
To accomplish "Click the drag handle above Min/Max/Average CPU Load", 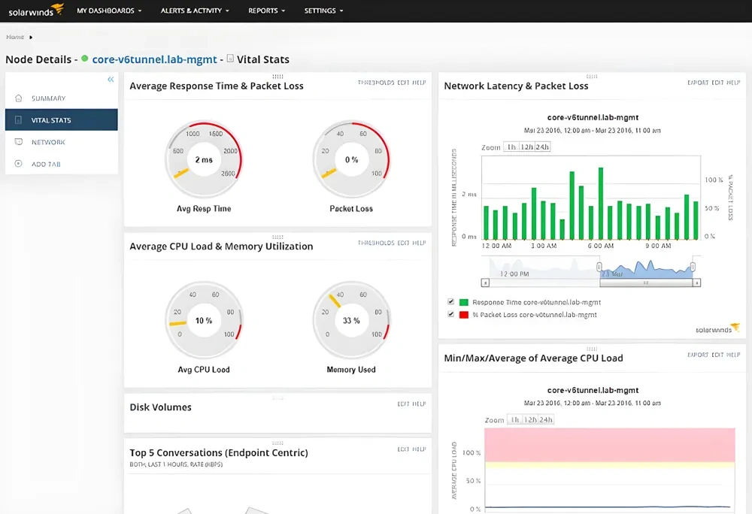I will coord(593,349).
